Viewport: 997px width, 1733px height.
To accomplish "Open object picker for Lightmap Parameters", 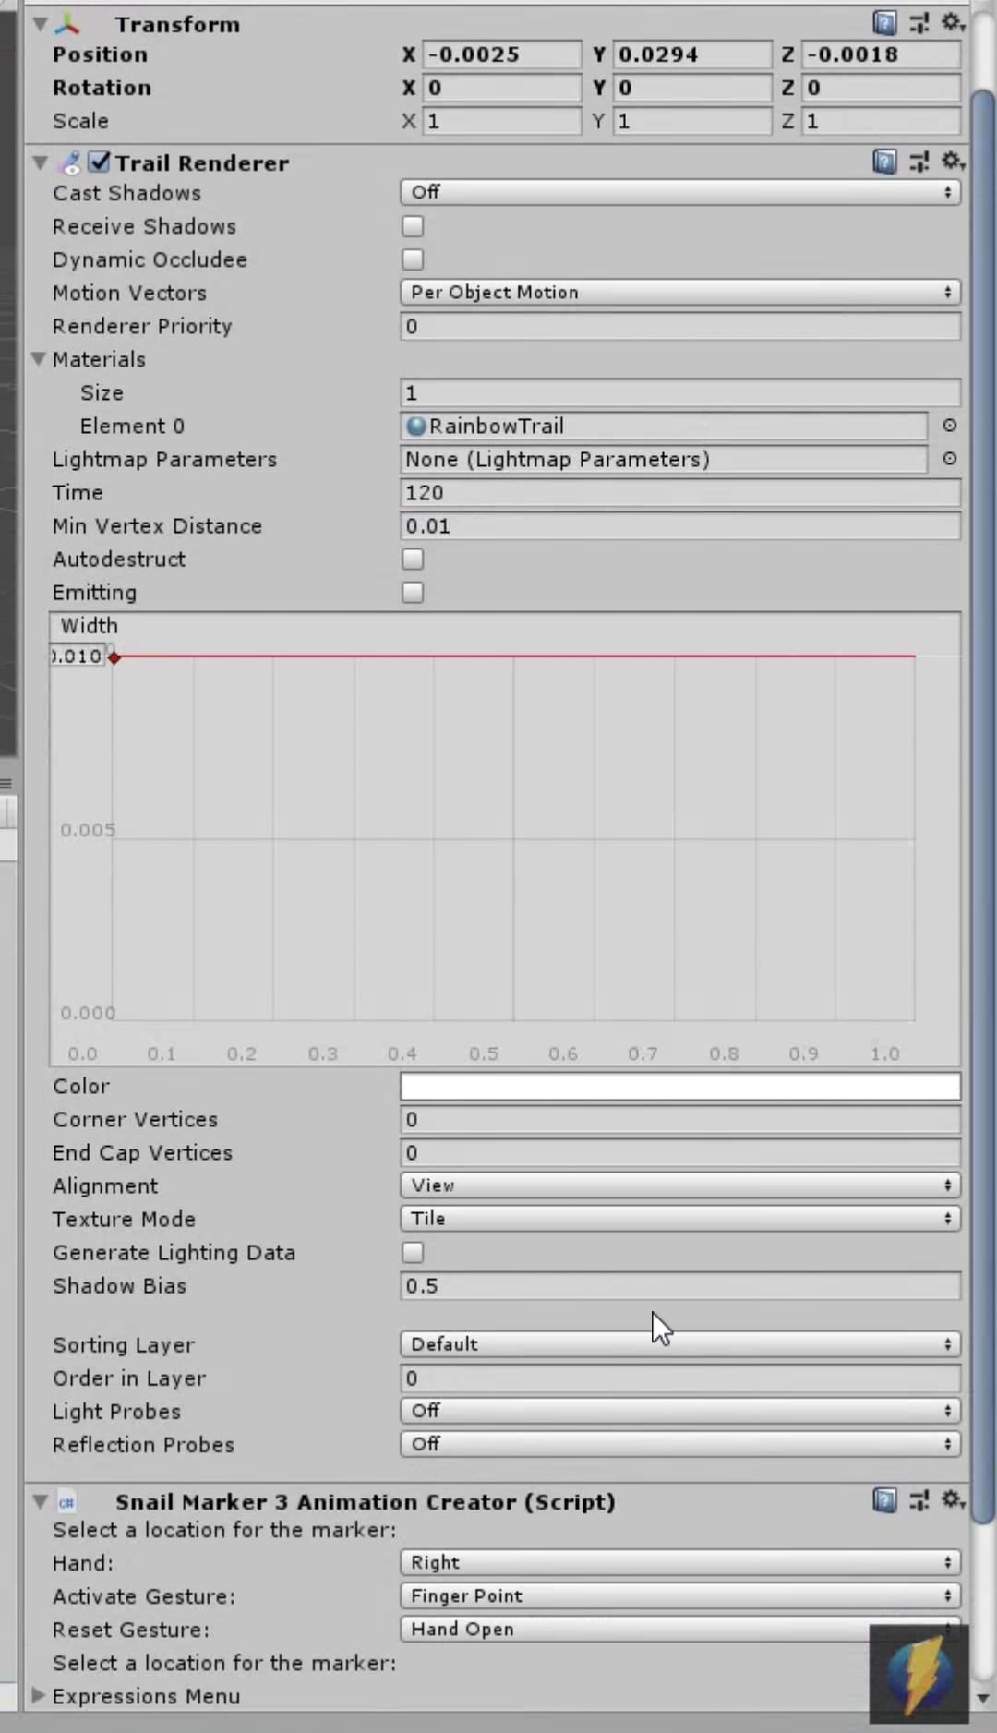I will (949, 459).
